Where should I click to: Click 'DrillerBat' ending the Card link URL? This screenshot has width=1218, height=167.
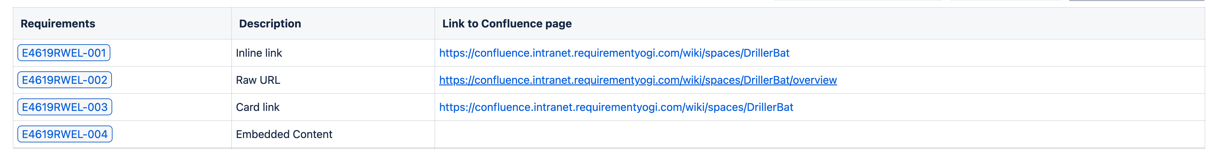point(770,107)
